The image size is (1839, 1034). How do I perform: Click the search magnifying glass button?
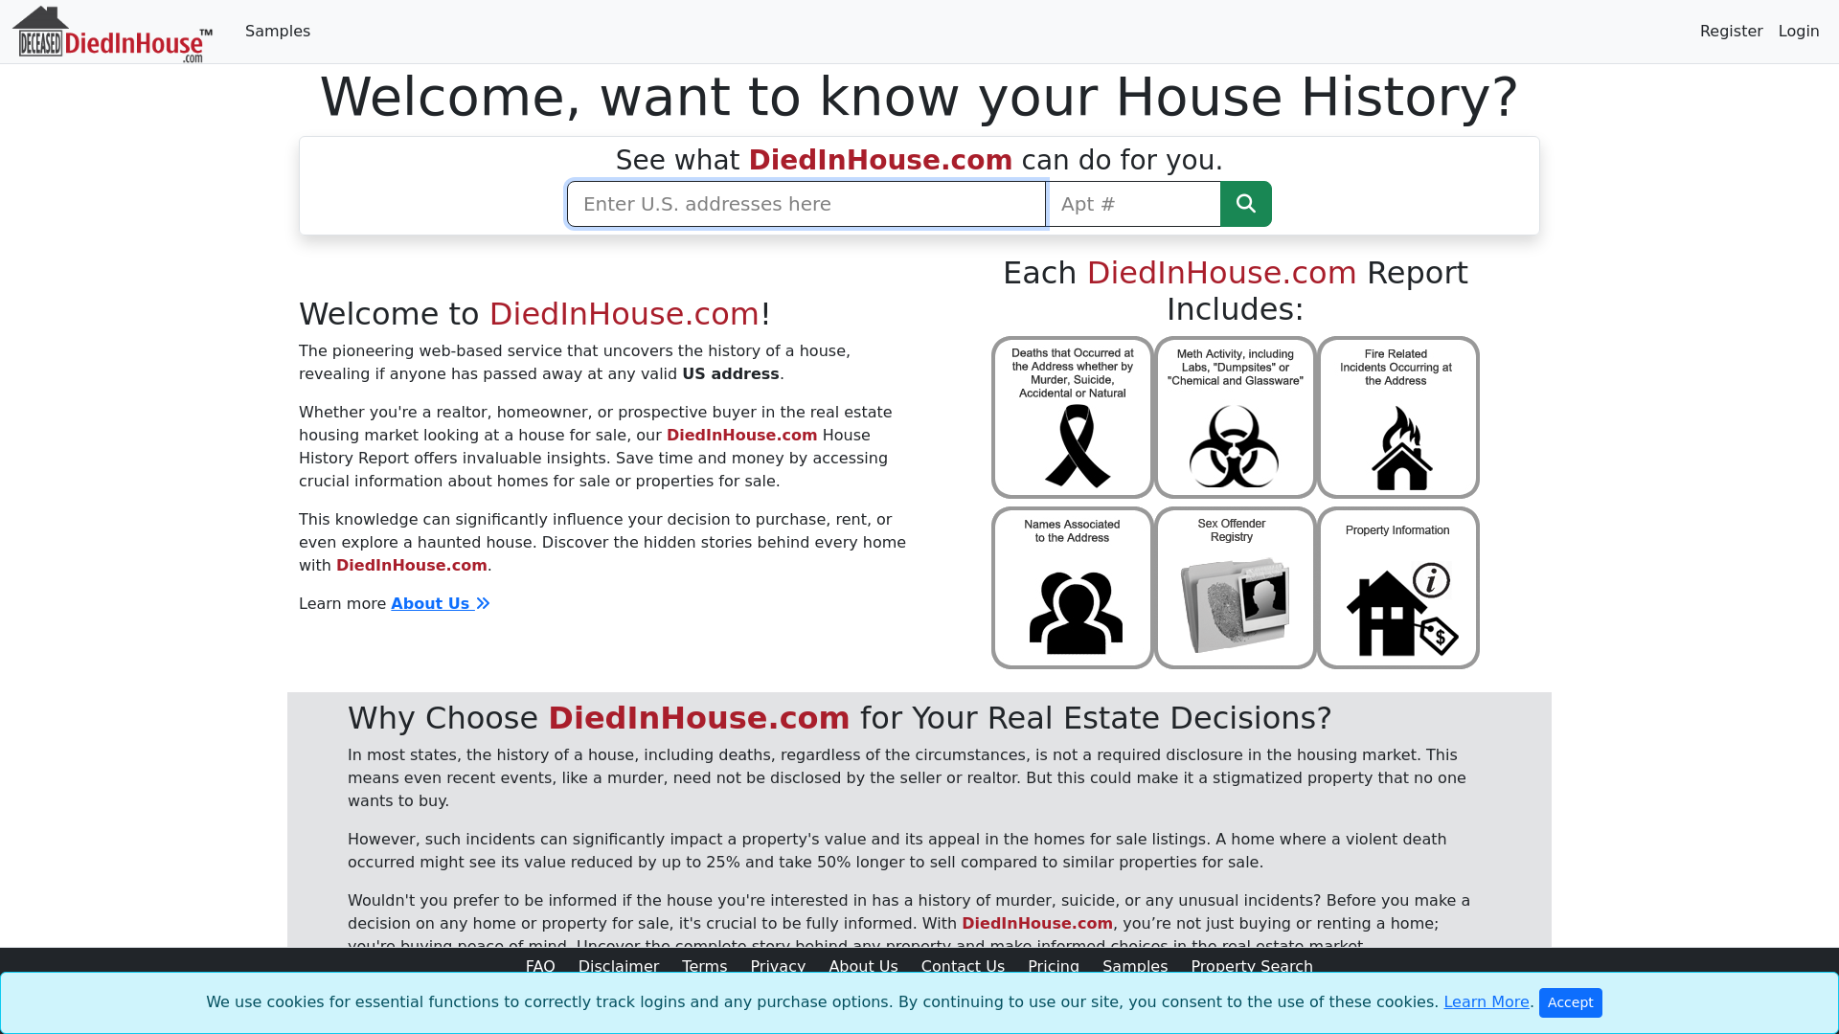pyautogui.click(x=1245, y=203)
